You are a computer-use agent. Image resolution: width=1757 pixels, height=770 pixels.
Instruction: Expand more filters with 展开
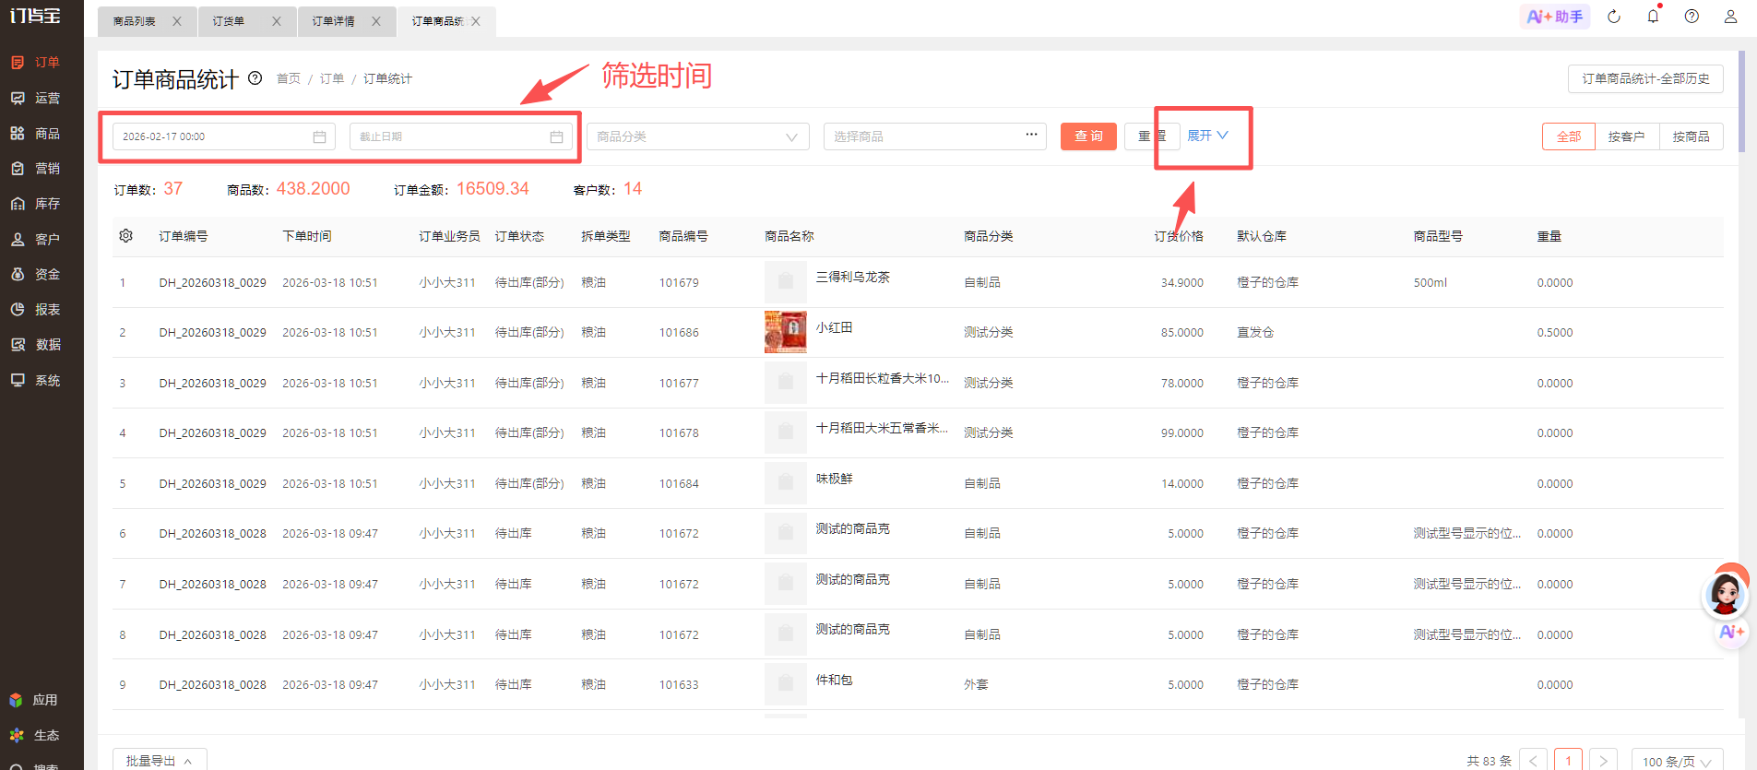[x=1207, y=136]
